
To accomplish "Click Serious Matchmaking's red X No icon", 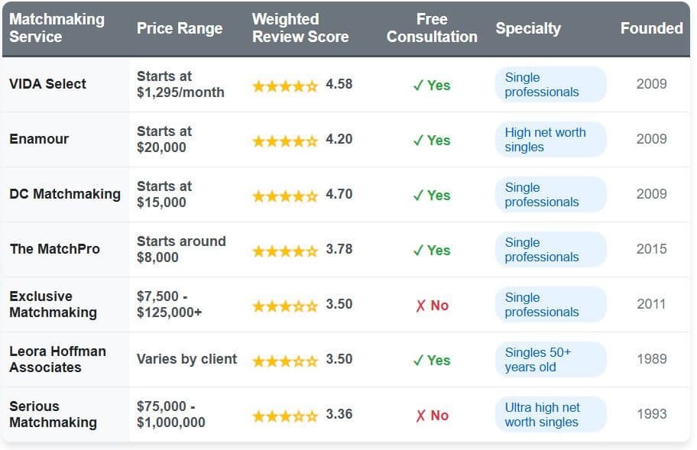I will (432, 416).
